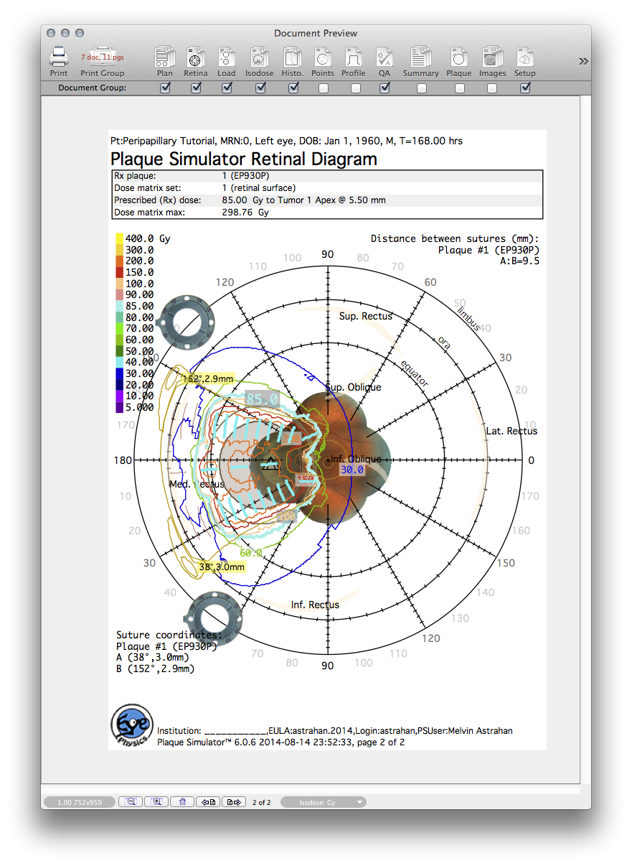
Task: Click the yellow 400.0 Gy legend swatch
Action: [119, 238]
